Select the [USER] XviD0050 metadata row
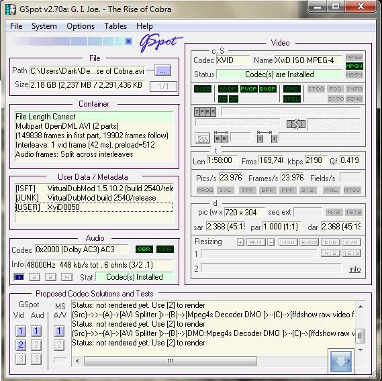The image size is (382, 381). coord(94,207)
